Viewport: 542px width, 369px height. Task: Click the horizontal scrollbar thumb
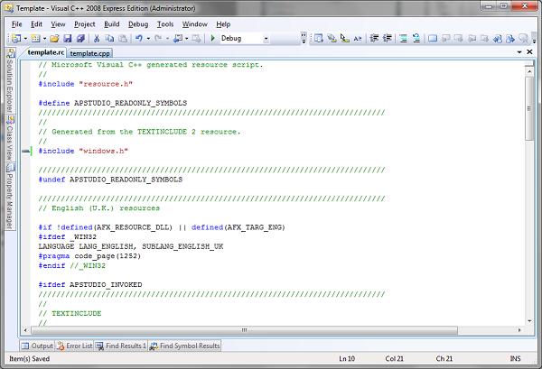pos(244,330)
